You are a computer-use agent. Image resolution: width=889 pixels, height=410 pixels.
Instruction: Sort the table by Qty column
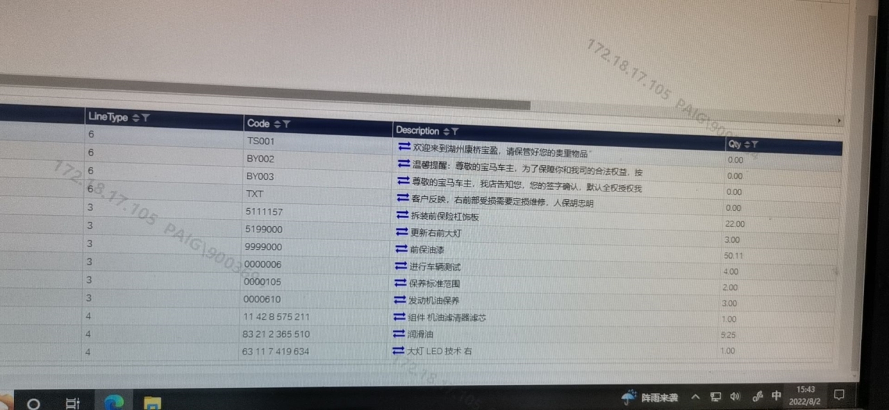[747, 144]
